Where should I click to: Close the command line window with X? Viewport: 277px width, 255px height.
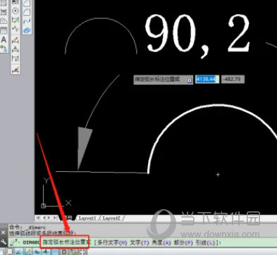(3, 232)
